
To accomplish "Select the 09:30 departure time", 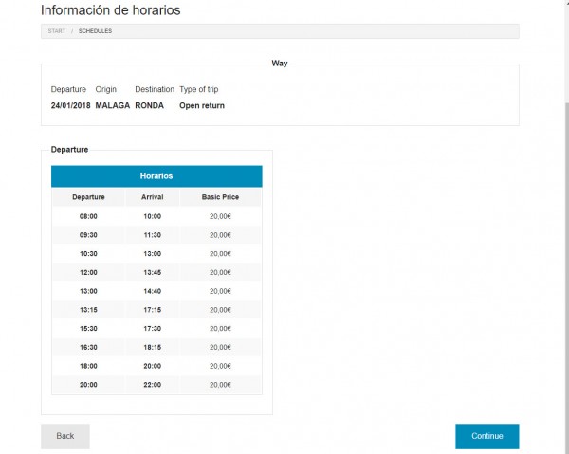I will coord(88,235).
